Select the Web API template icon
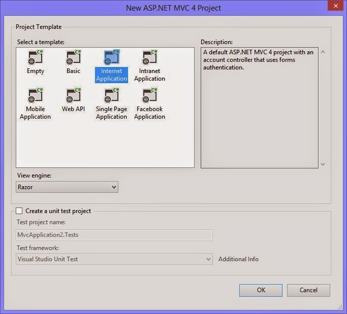This screenshot has height=314, width=347. 74,95
